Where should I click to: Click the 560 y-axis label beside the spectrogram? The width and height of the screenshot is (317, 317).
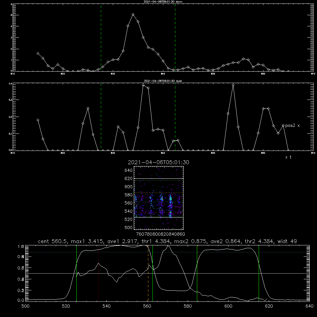[129, 203]
